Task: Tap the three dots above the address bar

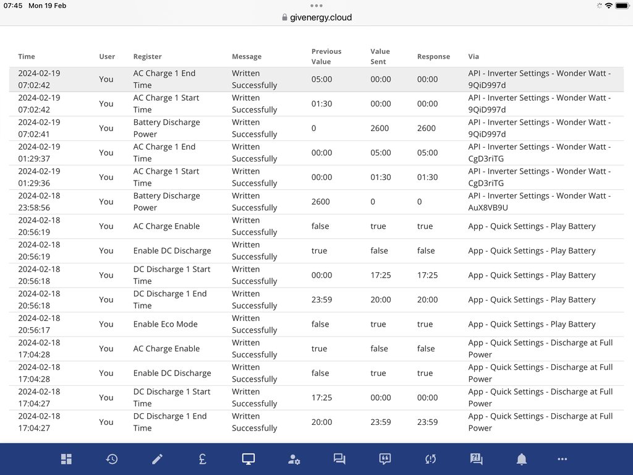Action: (316, 6)
